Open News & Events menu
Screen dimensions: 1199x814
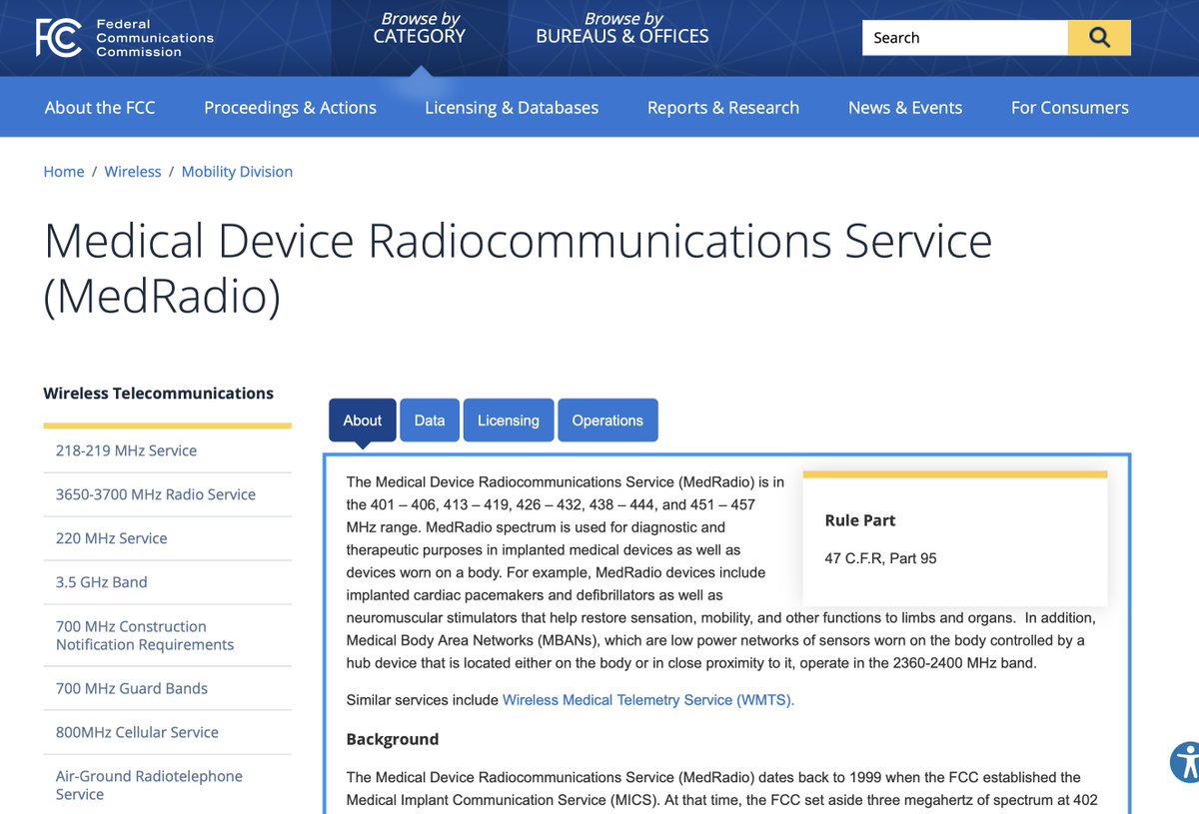(905, 107)
